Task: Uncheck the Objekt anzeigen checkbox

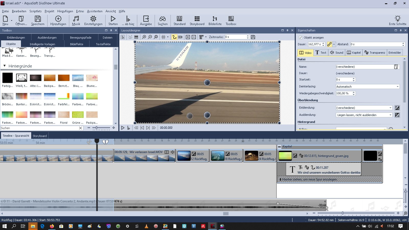Action: click(301, 38)
